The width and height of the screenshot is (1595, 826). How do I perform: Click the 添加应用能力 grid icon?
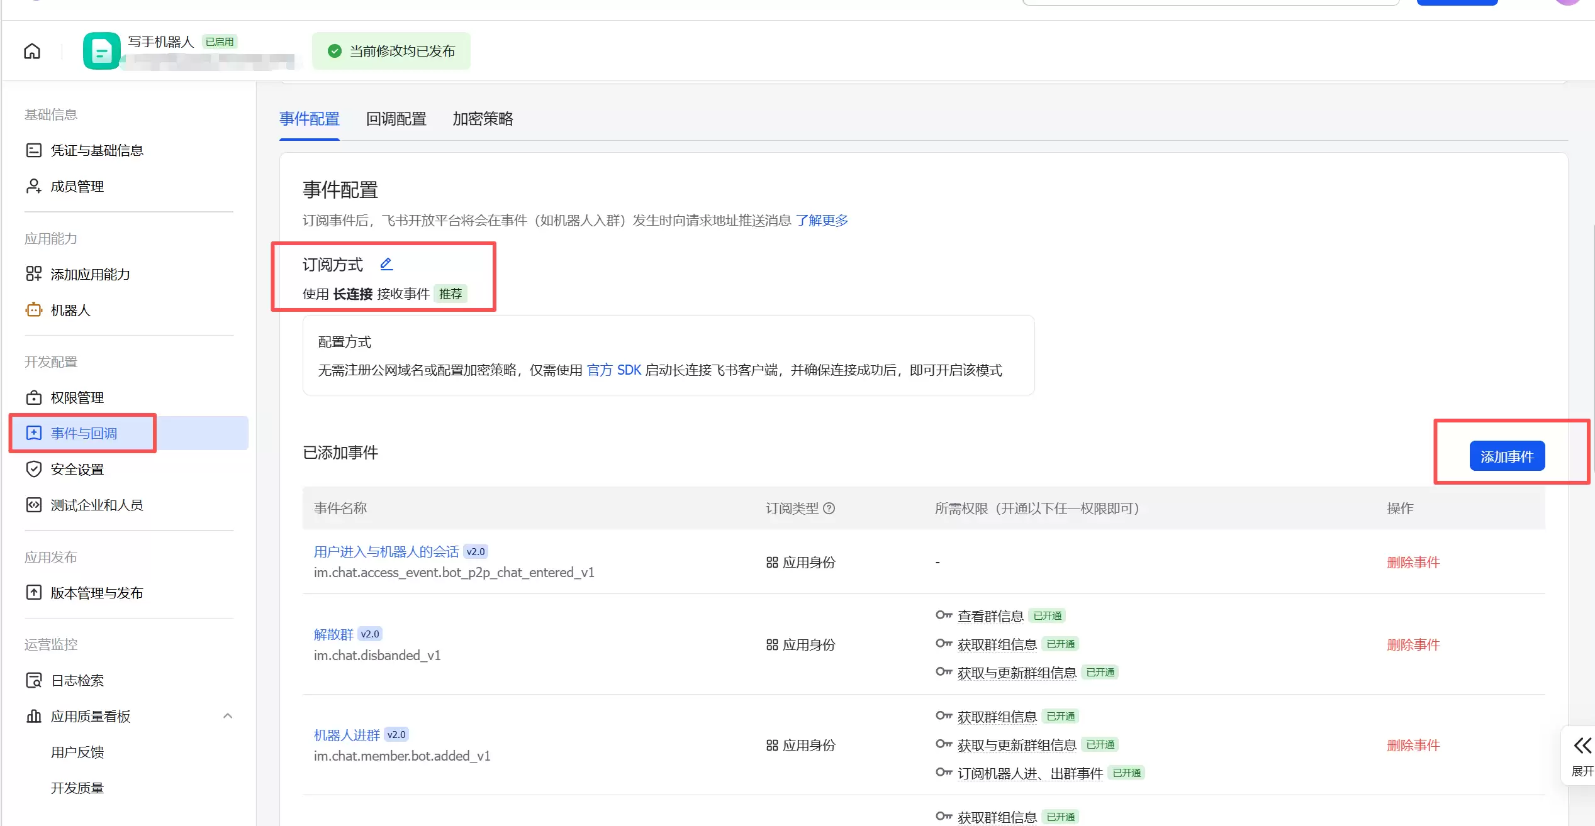pos(33,274)
